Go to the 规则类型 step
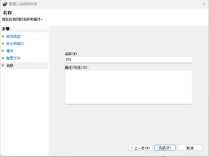 [x=13, y=36]
